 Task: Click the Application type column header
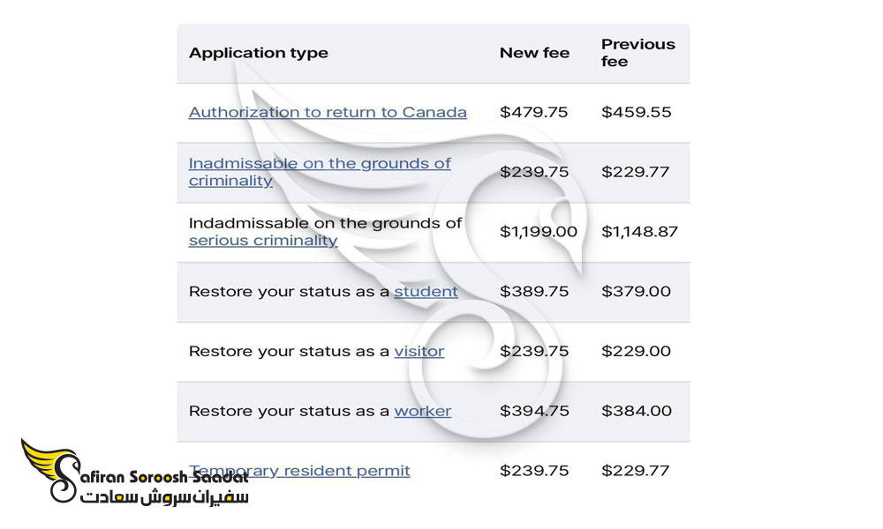pos(259,53)
